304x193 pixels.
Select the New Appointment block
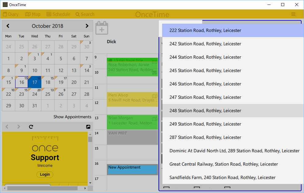(x=132, y=170)
